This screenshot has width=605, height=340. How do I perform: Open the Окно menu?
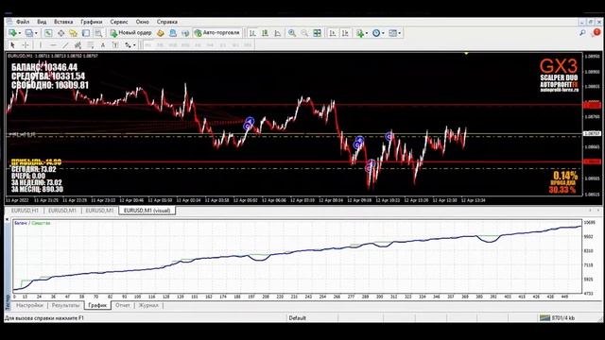143,22
